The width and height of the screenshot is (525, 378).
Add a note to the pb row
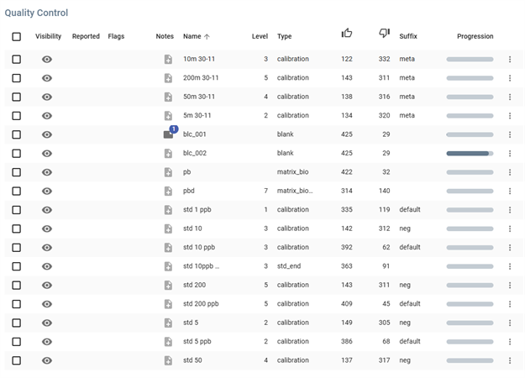pos(168,172)
